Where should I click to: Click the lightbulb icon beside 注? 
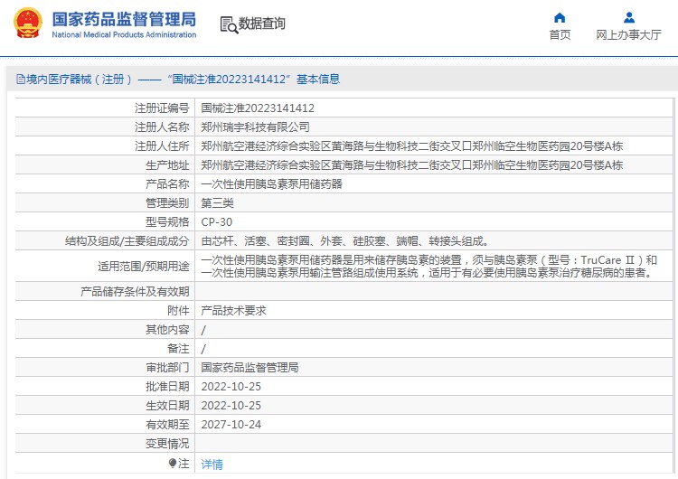click(x=173, y=464)
